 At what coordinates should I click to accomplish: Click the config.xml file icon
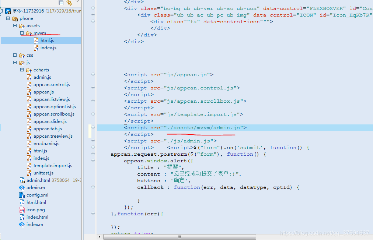pyautogui.click(x=22, y=195)
